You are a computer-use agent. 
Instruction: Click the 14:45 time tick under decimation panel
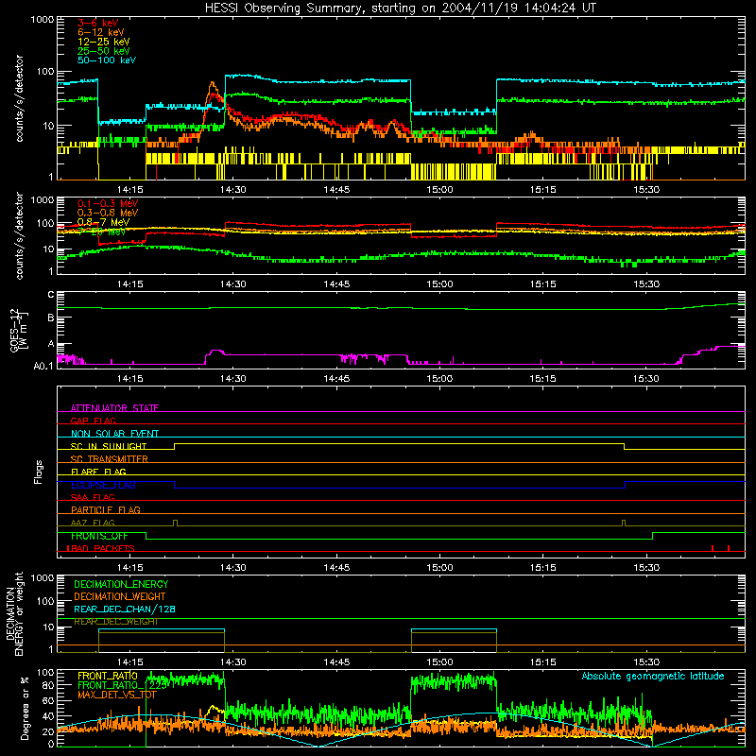(x=336, y=662)
